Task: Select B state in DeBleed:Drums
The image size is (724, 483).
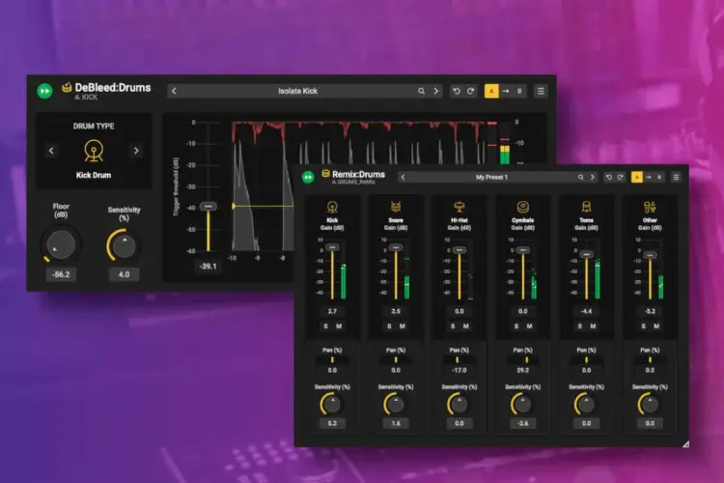Action: tap(519, 91)
